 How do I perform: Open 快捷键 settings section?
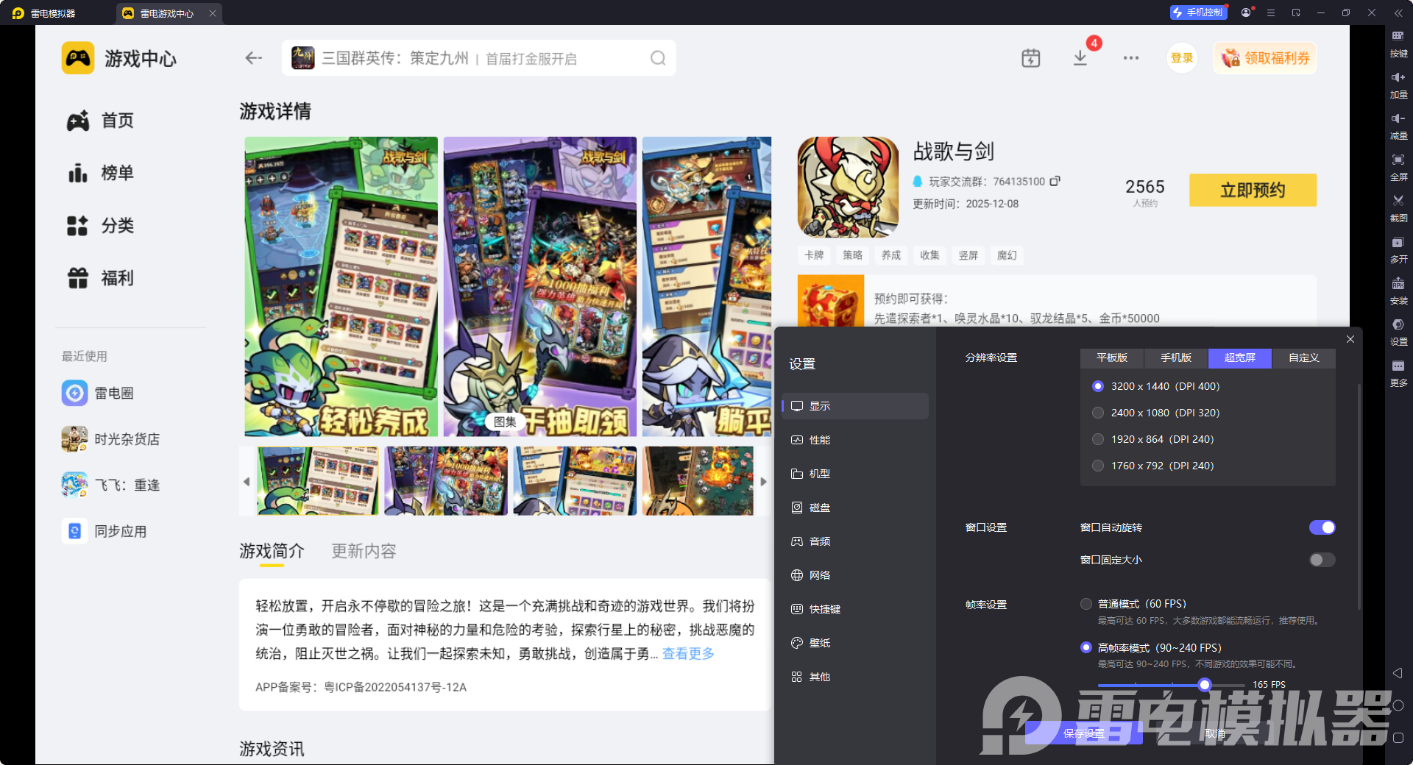[x=855, y=609]
